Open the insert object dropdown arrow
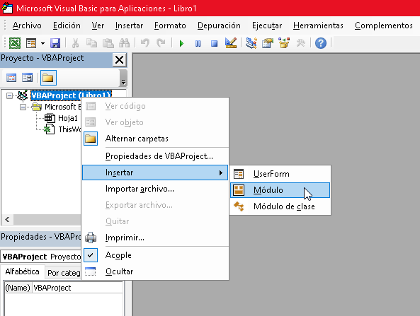The height and width of the screenshot is (316, 420). tap(43, 43)
